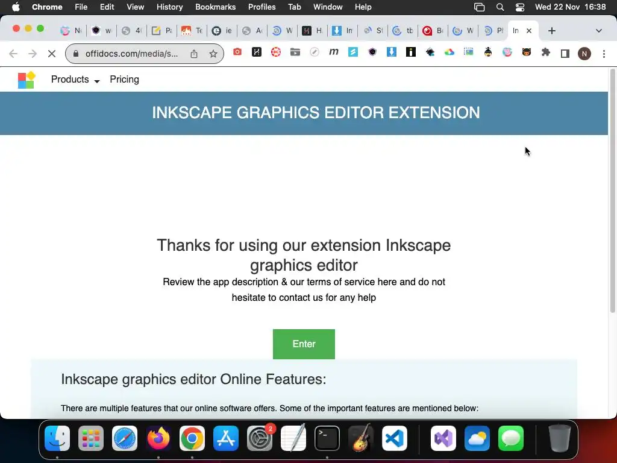617x463 pixels.
Task: Click the folder-shaped extension icon in toolbar
Action: point(295,52)
